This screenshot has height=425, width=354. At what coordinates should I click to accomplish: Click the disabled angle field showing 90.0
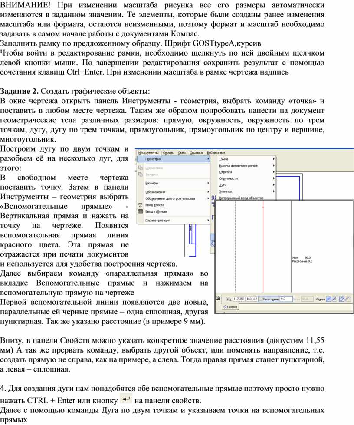tap(307, 299)
